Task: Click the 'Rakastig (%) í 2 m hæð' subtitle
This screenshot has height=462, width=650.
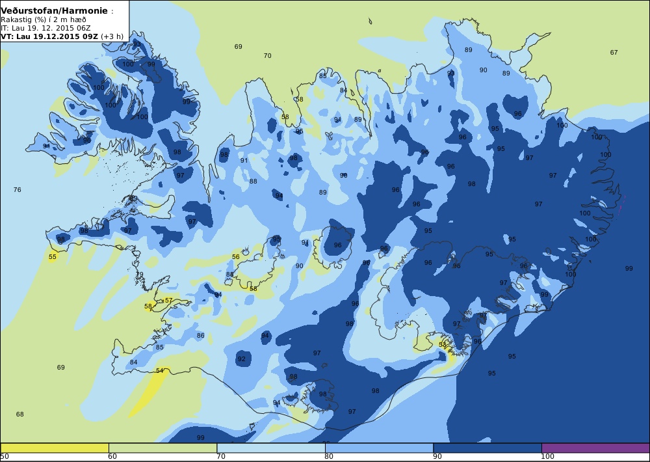Action: [44, 20]
